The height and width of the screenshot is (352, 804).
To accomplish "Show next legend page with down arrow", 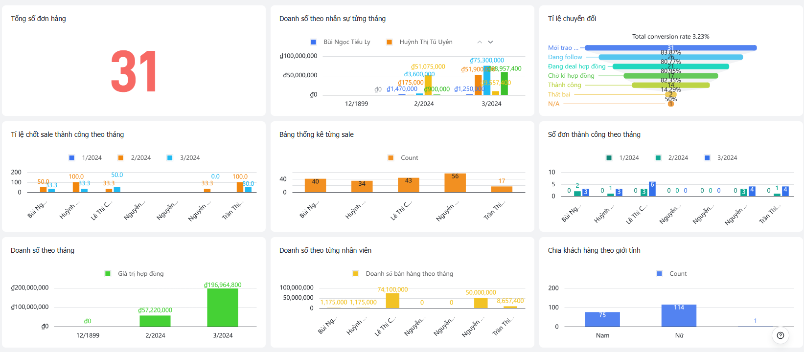I will [x=490, y=42].
